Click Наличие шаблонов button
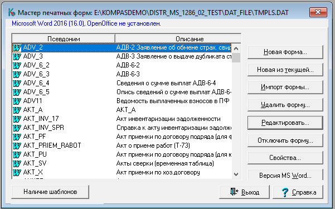335x209 pixels. pos(50,192)
